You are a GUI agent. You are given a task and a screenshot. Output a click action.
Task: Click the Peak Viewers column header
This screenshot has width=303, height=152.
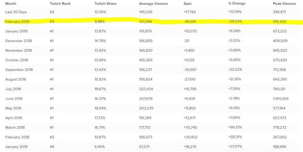(x=284, y=4)
